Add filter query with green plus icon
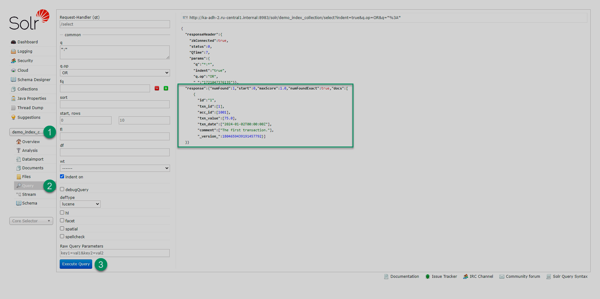 click(166, 89)
